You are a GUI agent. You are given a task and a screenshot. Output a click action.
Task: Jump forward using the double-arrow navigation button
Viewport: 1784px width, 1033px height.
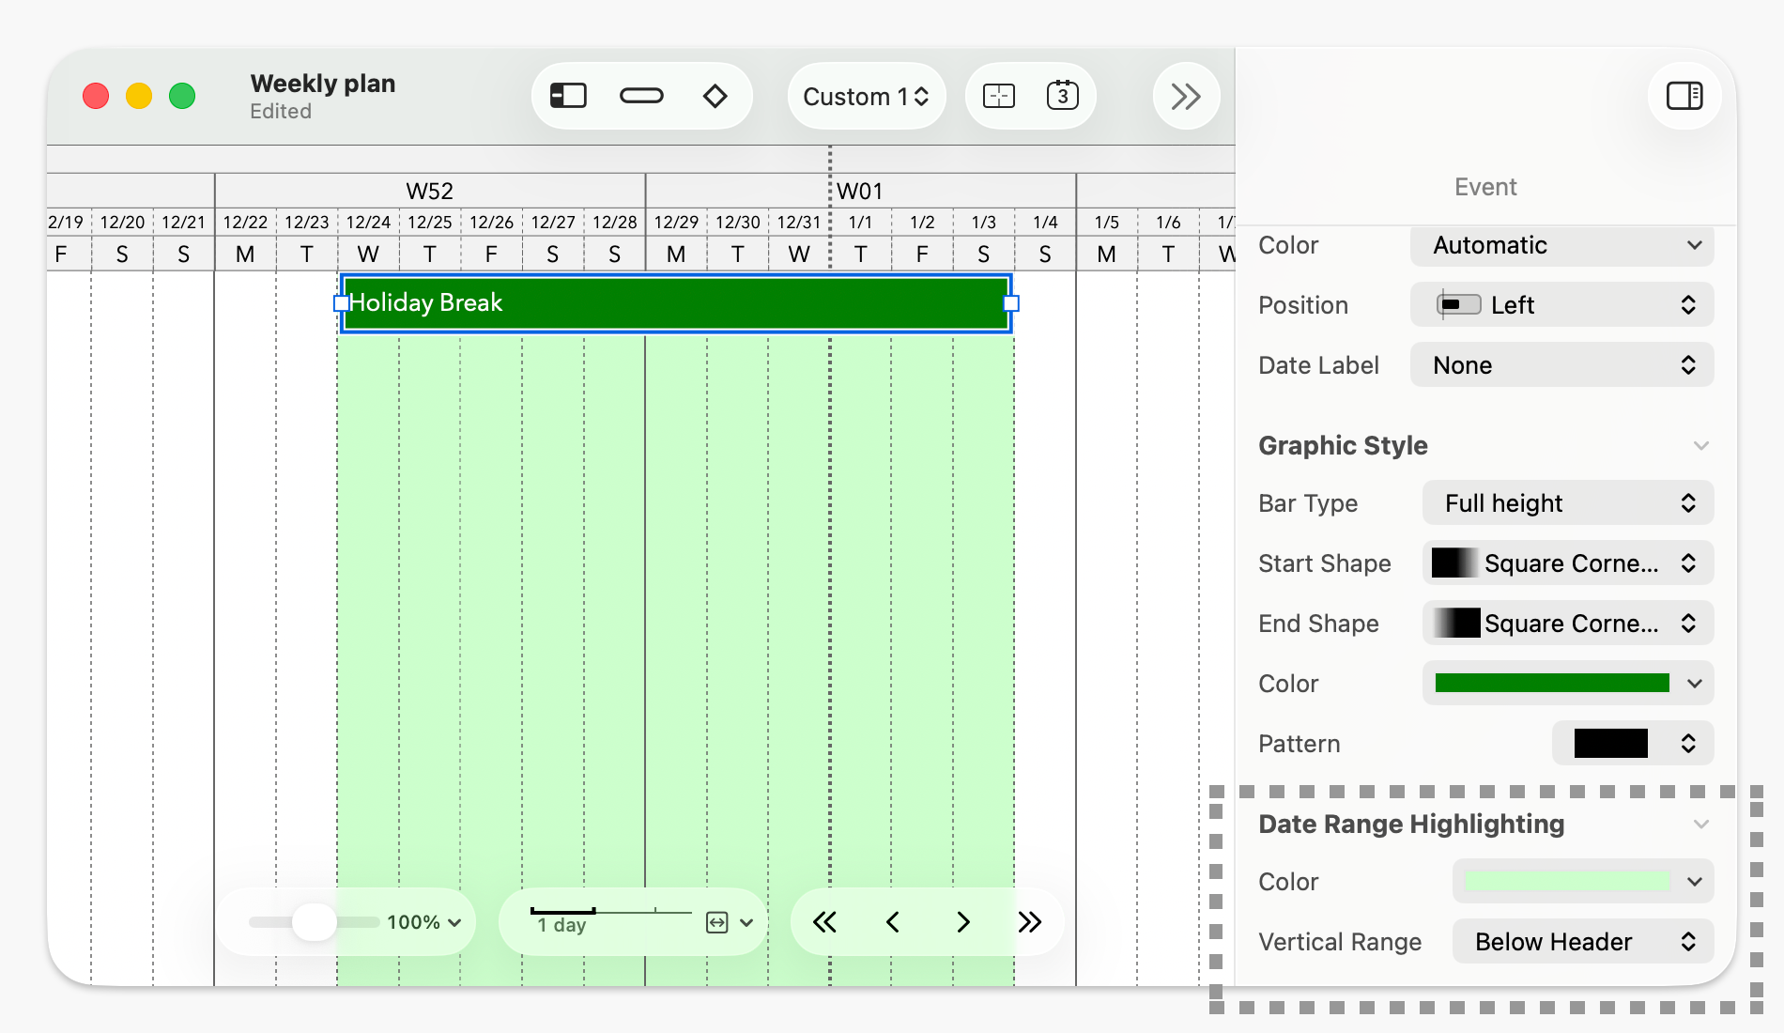coord(1030,922)
